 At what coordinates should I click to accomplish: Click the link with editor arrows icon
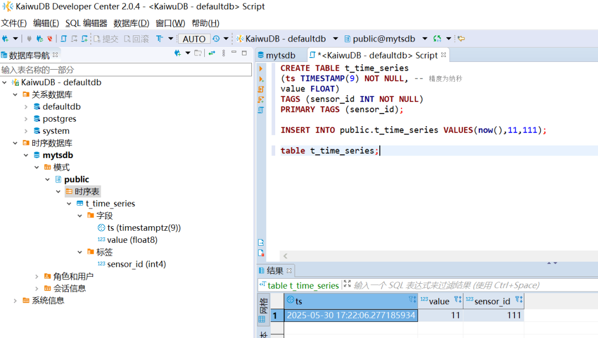click(x=212, y=53)
